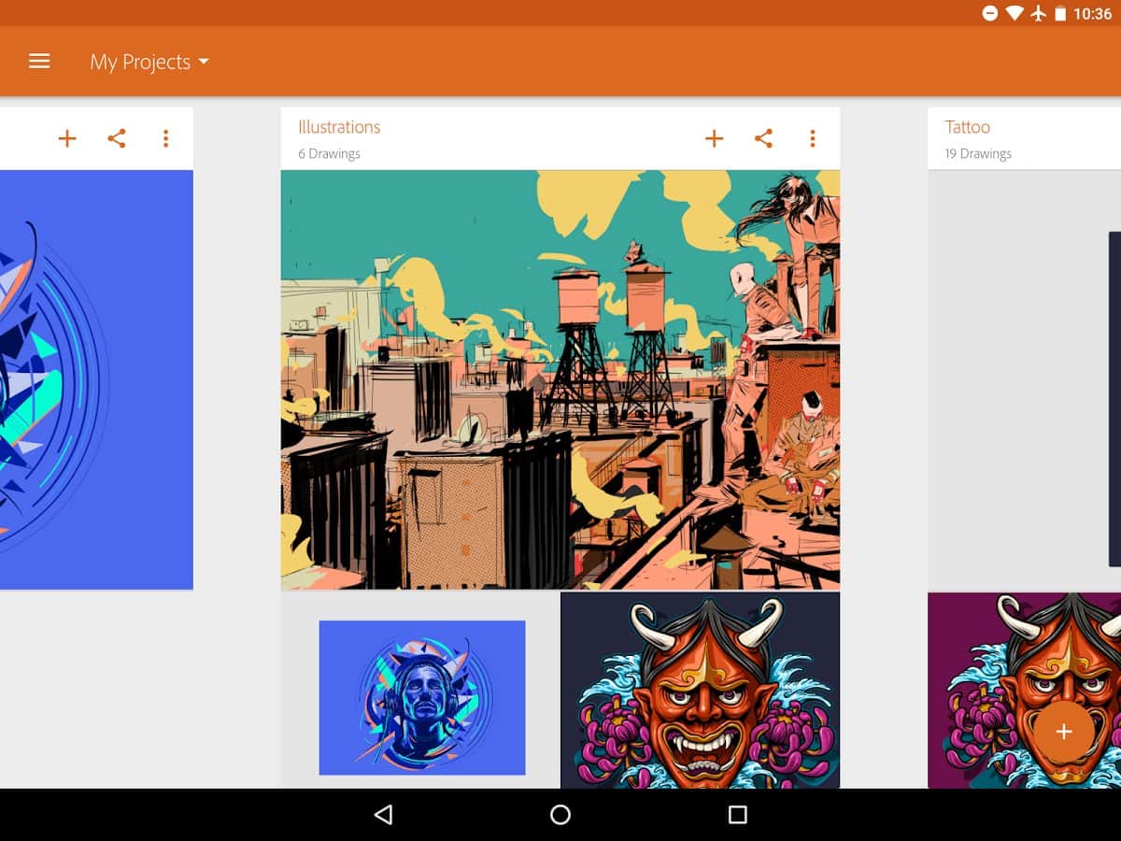The height and width of the screenshot is (841, 1121).
Task: Open the red oni mask drawing in Illustrations
Action: pyautogui.click(x=700, y=691)
